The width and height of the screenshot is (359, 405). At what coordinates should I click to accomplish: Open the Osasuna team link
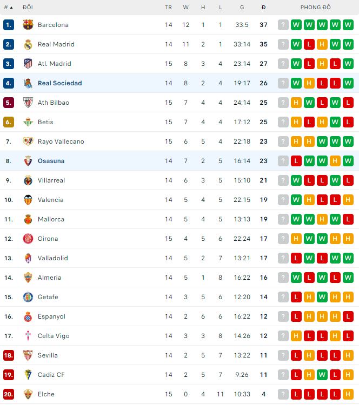pos(51,161)
